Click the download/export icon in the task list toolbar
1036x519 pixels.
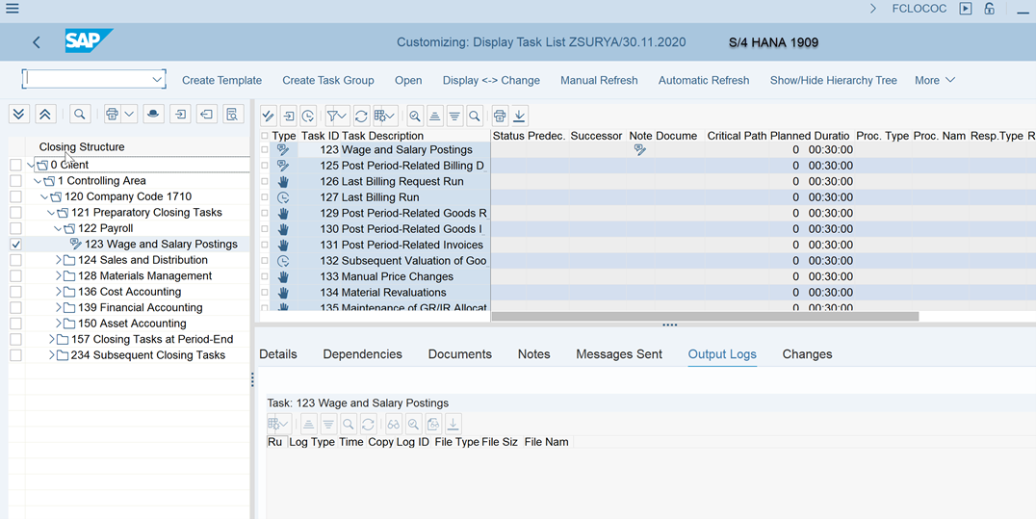coord(519,117)
